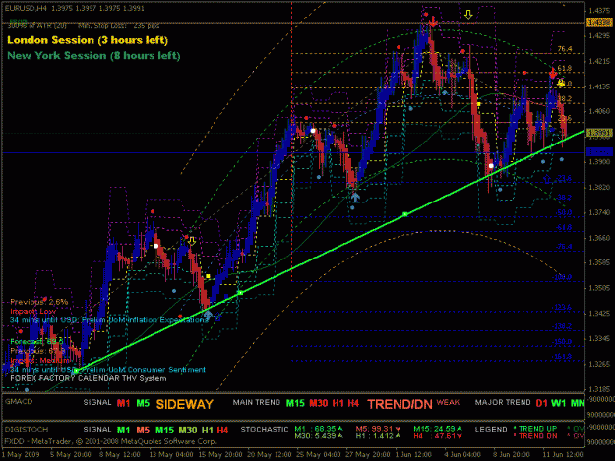
Task: Click the '4 Jun 04:00' date axis label
Action: (x=462, y=455)
